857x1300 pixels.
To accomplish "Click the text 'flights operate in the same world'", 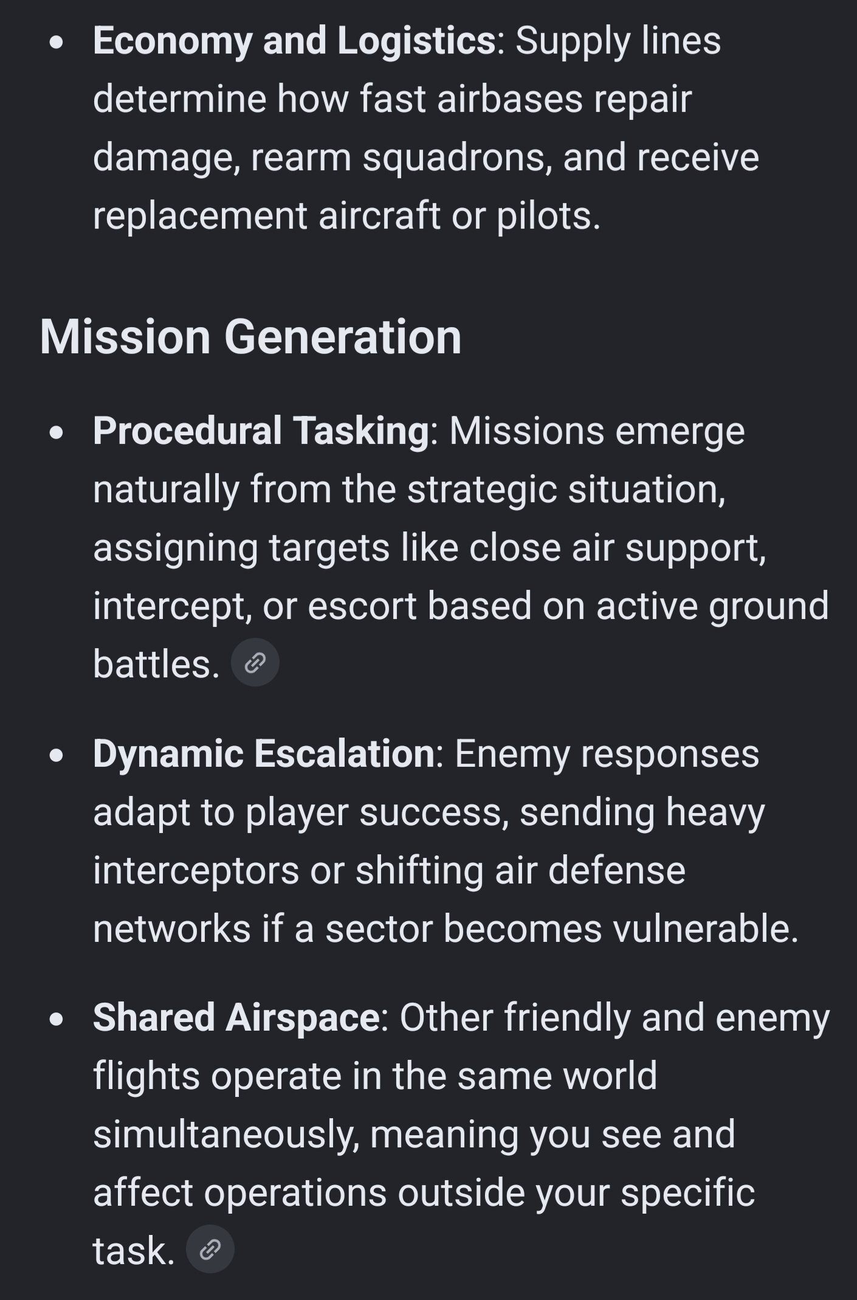I will pyautogui.click(x=375, y=1076).
